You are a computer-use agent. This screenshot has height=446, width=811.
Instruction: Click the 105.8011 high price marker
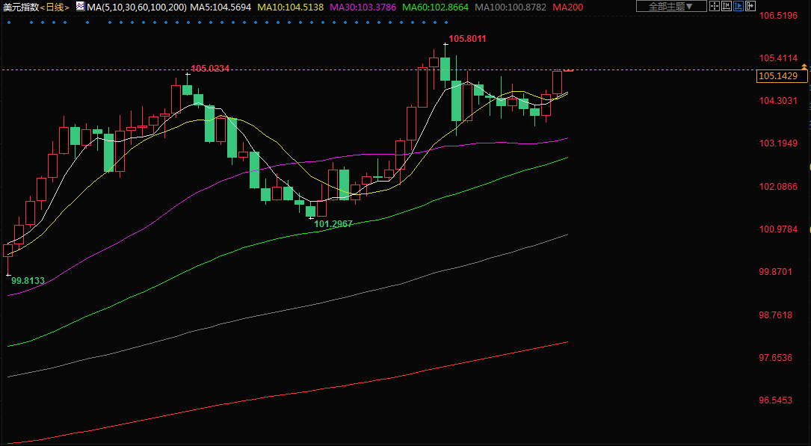coord(467,38)
